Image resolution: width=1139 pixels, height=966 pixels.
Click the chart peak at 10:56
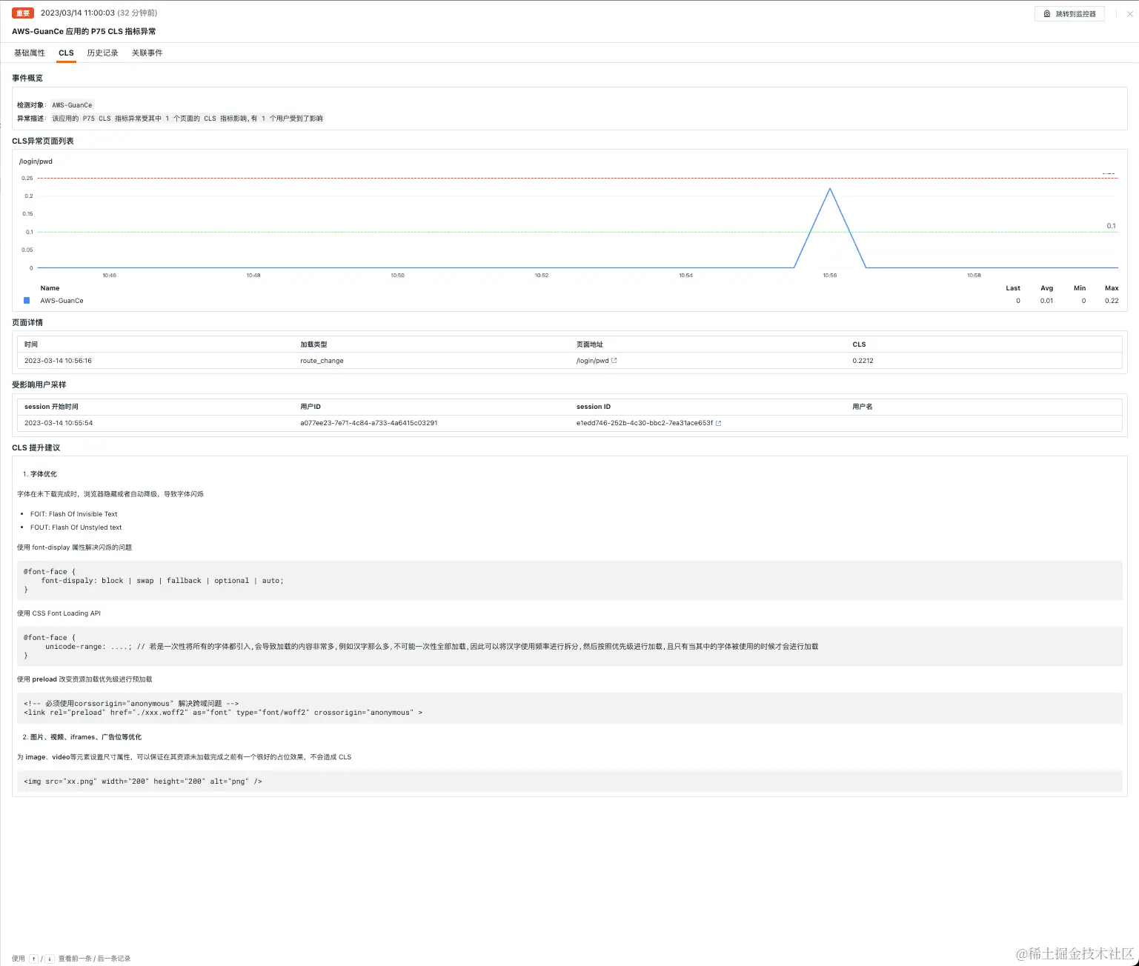(x=830, y=189)
